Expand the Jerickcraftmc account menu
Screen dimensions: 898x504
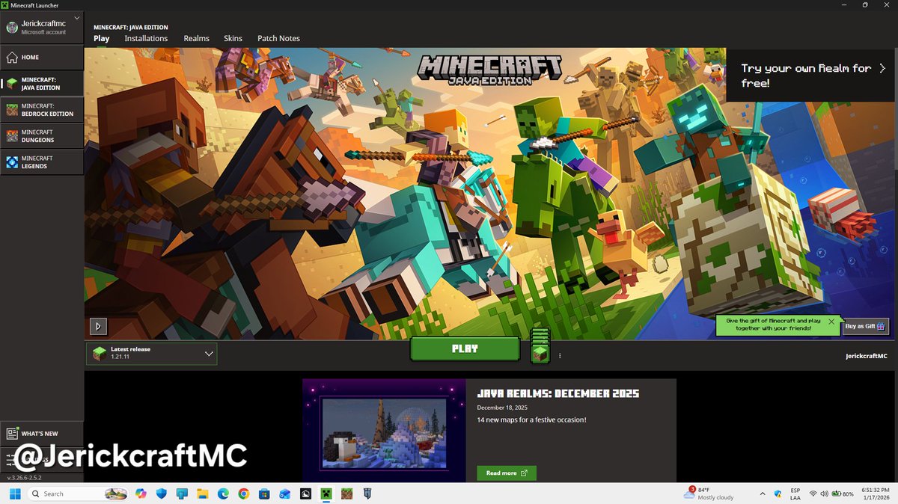[42, 27]
